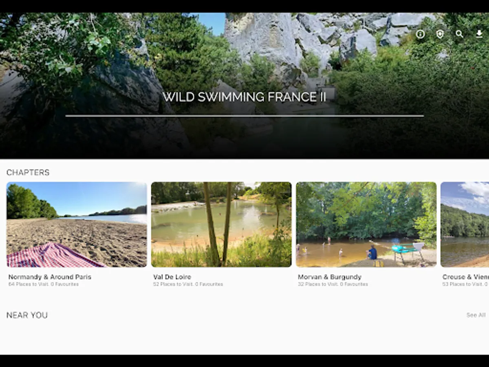Tap the Normandy & Around Paris title
Image resolution: width=489 pixels, height=367 pixels.
pos(50,277)
